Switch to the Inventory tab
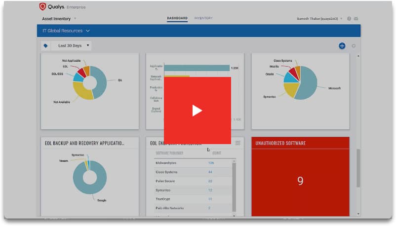The width and height of the screenshot is (396, 226). [x=203, y=18]
